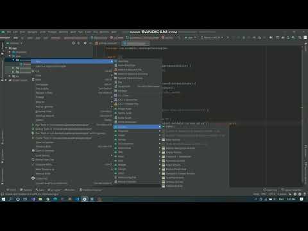Expand the Widget submenu

pos(137,165)
